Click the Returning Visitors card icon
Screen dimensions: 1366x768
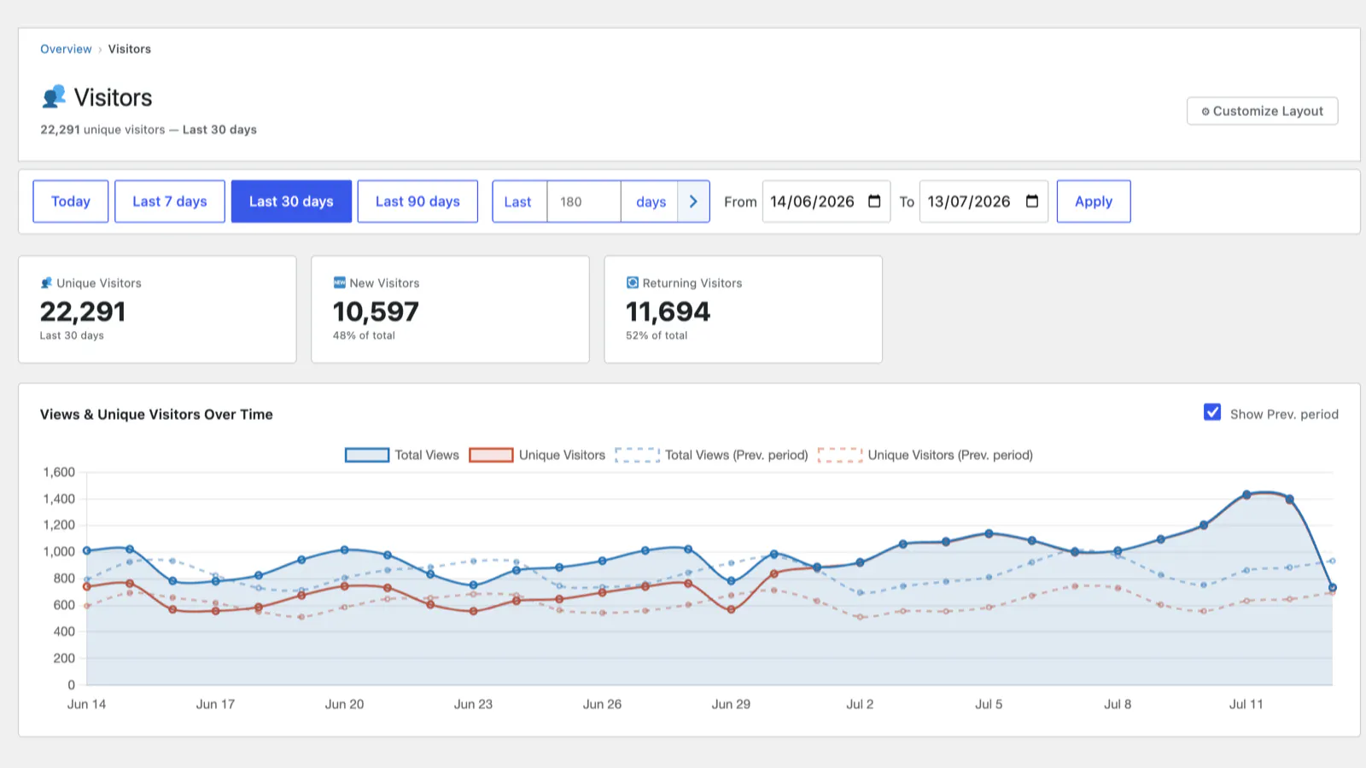pyautogui.click(x=633, y=282)
